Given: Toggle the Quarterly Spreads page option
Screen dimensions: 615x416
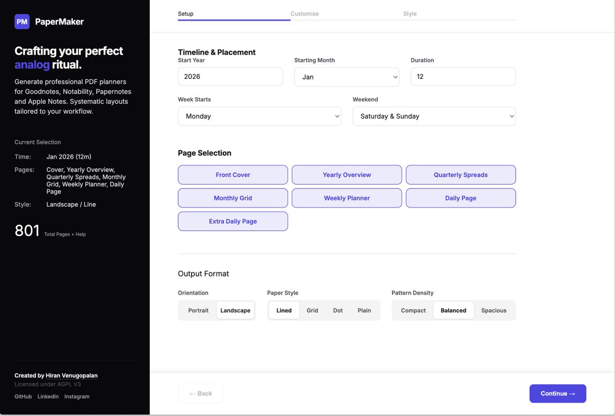Looking at the screenshot, I should coord(461,175).
